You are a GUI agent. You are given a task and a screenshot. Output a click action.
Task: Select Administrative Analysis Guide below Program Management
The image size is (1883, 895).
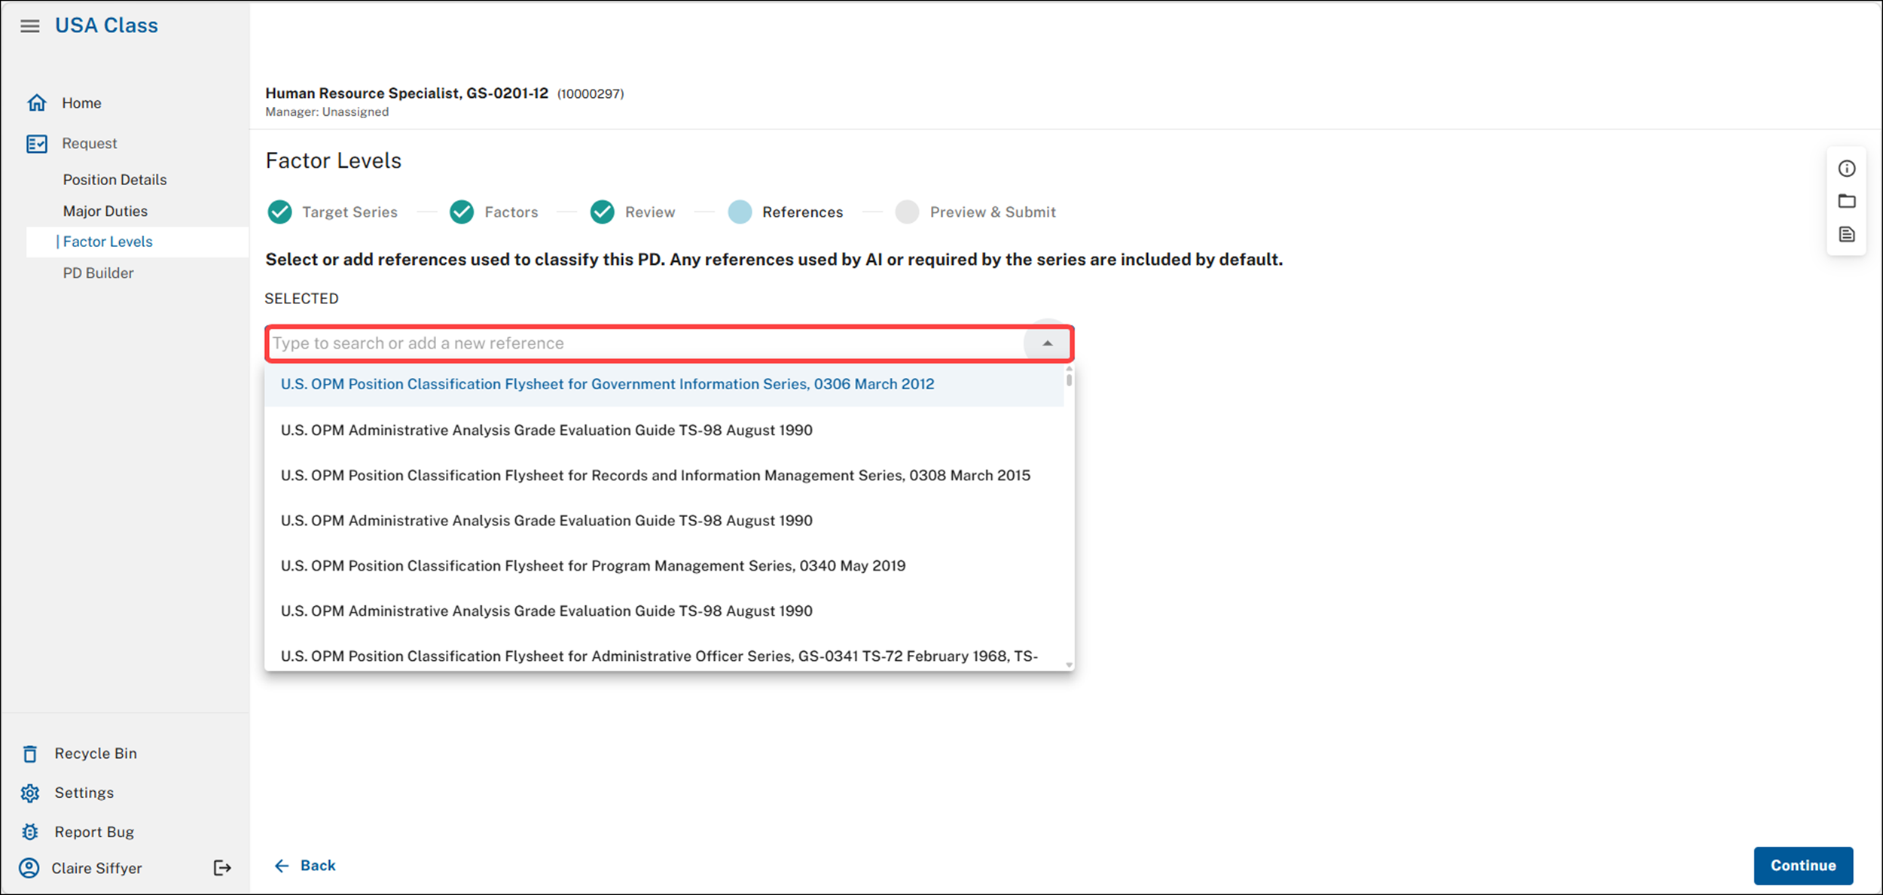coord(664,611)
